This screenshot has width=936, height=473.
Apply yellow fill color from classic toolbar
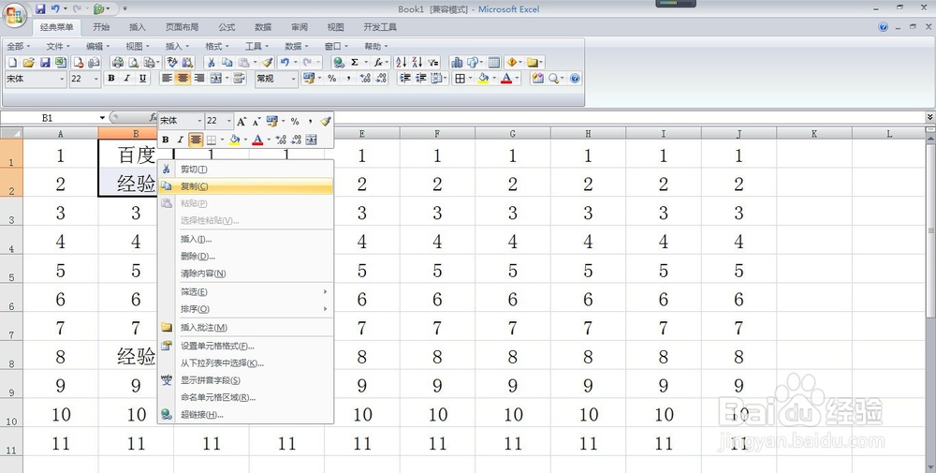pyautogui.click(x=483, y=79)
